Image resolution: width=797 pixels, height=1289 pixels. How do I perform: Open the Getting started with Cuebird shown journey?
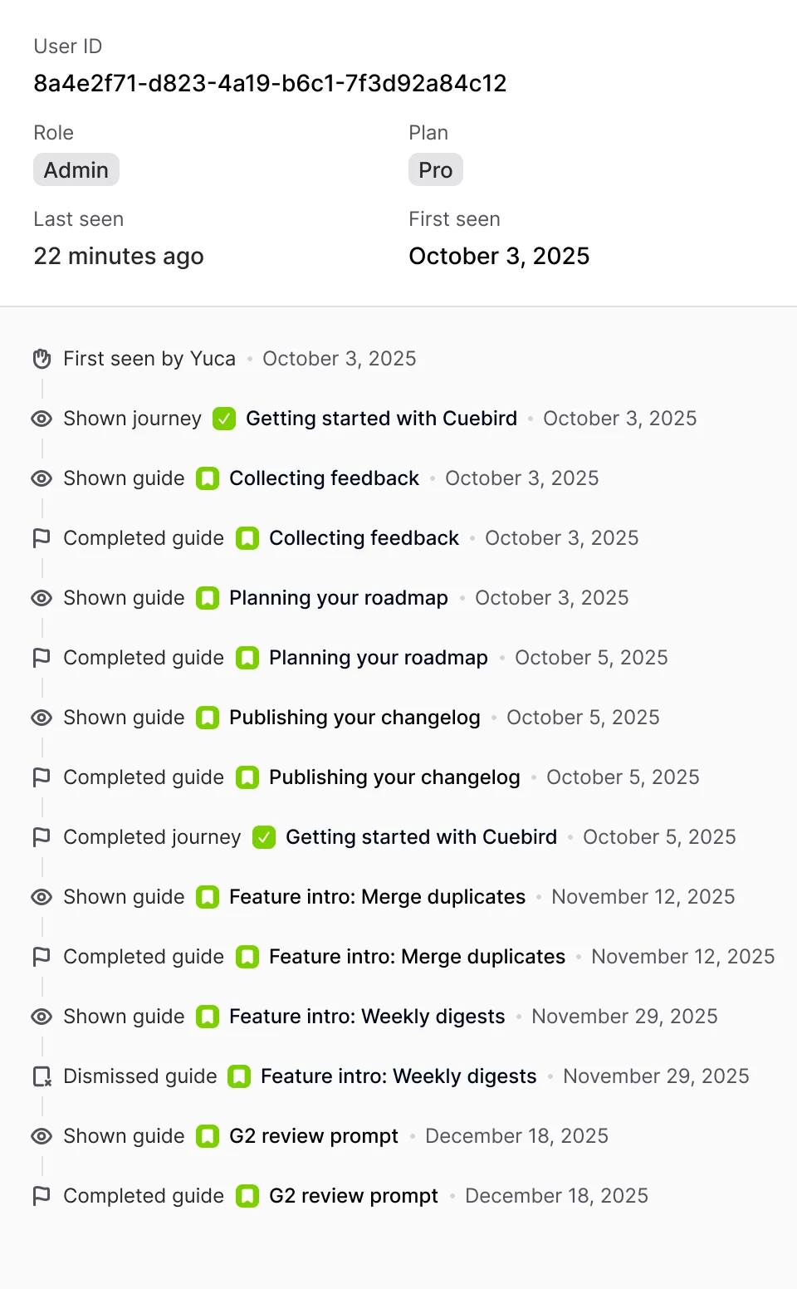381,419
